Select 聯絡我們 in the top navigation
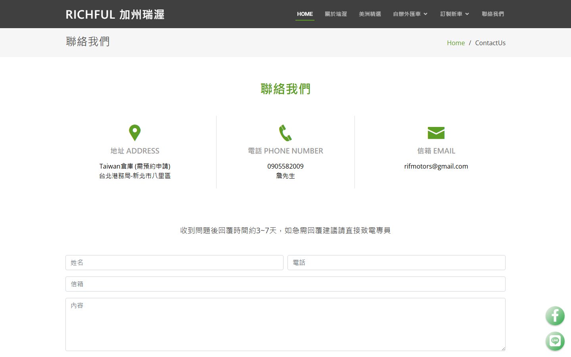This screenshot has width=571, height=357. tap(492, 14)
